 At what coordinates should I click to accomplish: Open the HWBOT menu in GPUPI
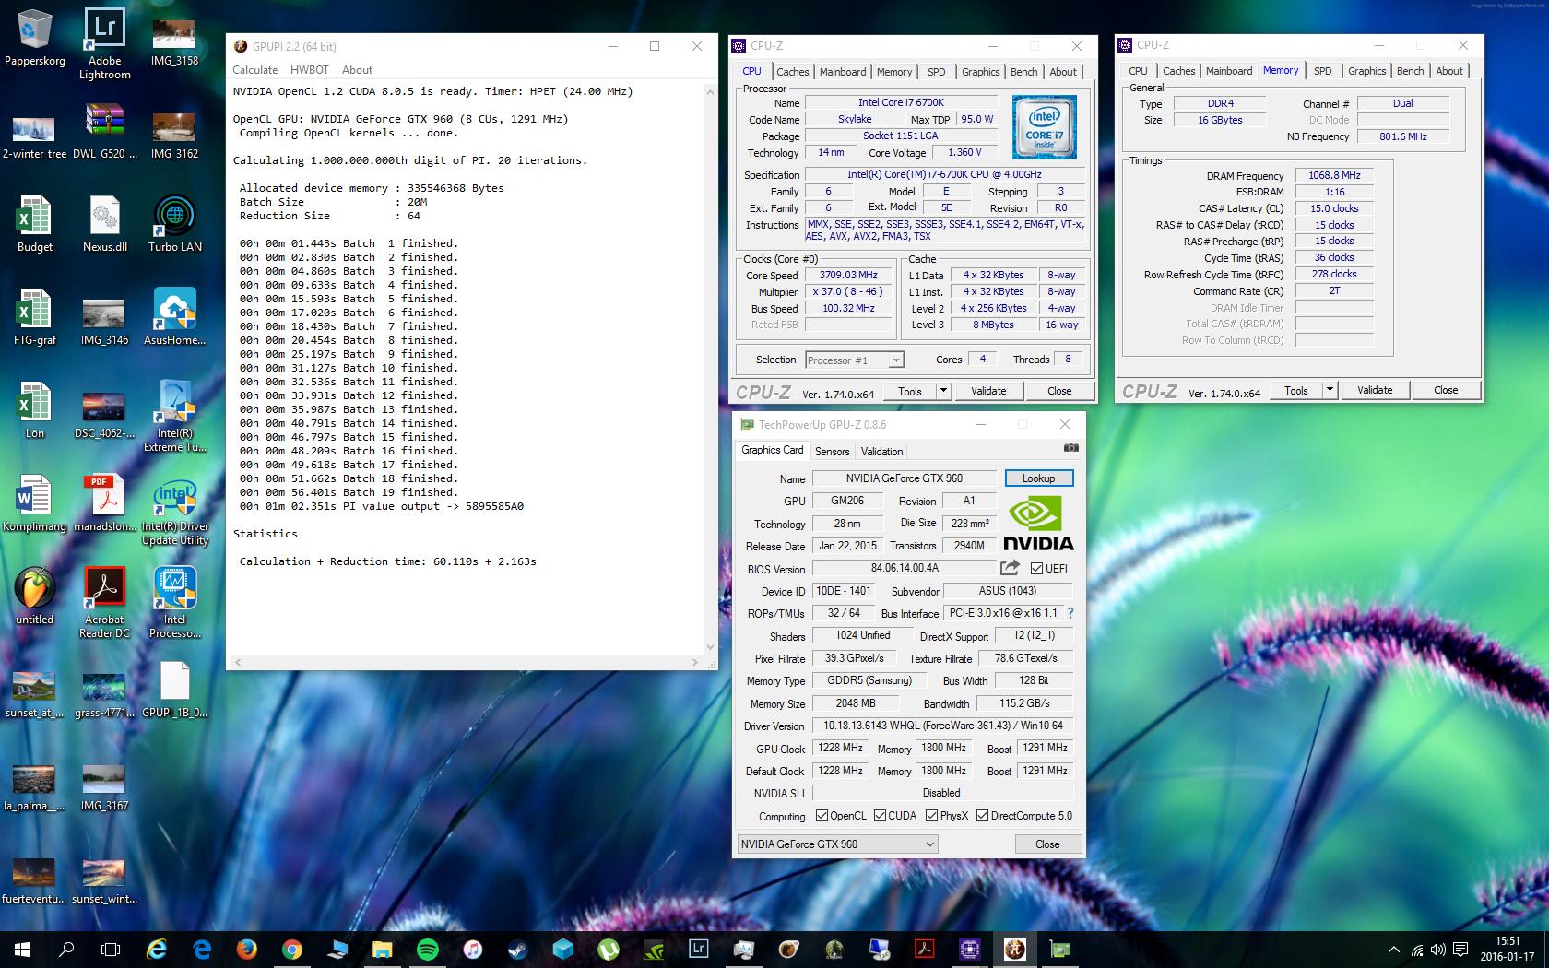coord(310,70)
